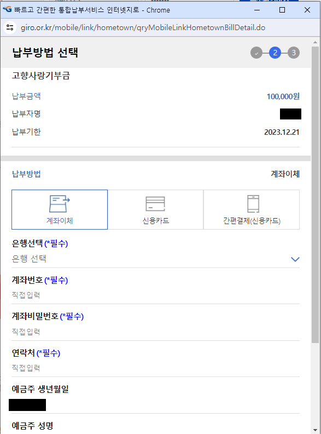Click the scrollbar down arrow
321x434 pixels.
click(315, 430)
